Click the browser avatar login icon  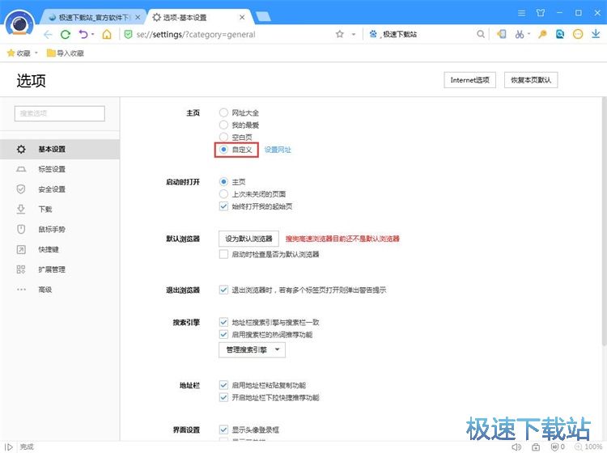click(19, 23)
